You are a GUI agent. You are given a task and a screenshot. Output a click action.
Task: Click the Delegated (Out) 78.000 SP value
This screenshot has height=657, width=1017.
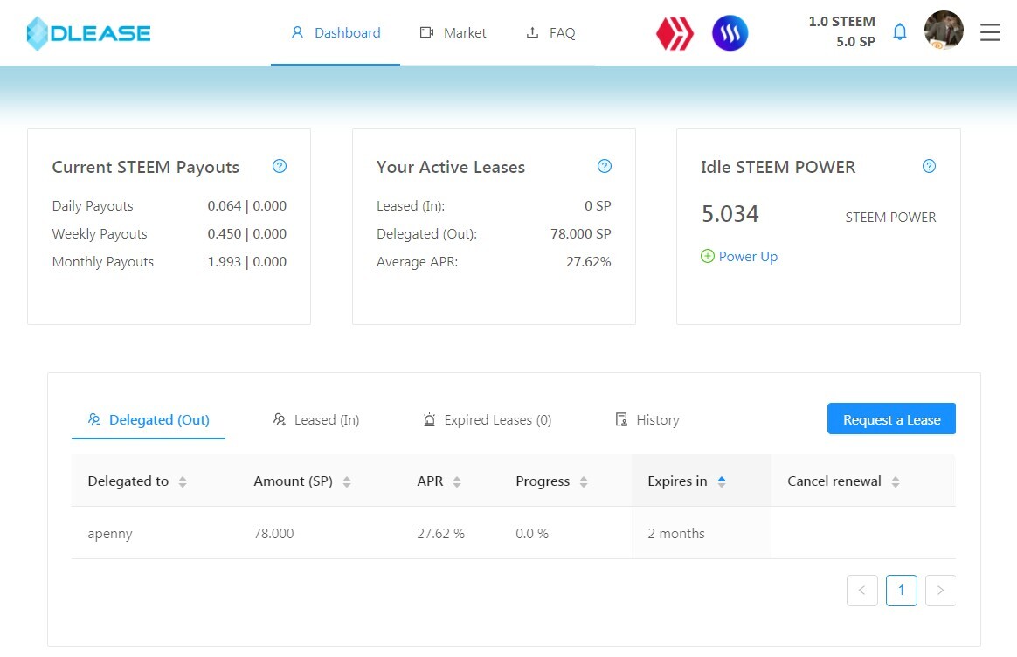(580, 233)
